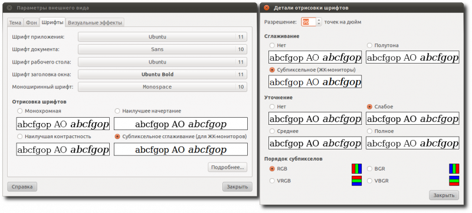Click the Полное sample preview
The image size is (472, 213).
(x=412, y=143)
